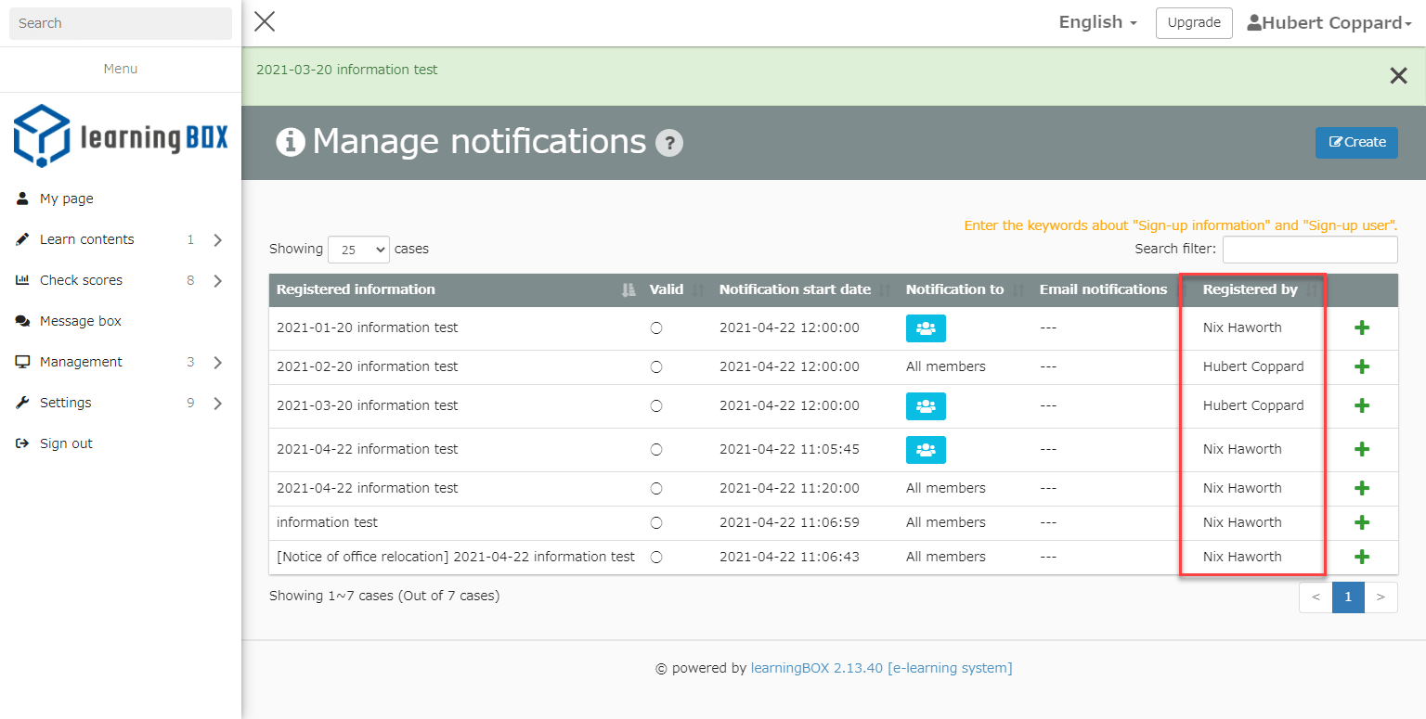Screen dimensions: 1426x719
Task: Open the Hubert Coppard user menu
Action: (1329, 23)
